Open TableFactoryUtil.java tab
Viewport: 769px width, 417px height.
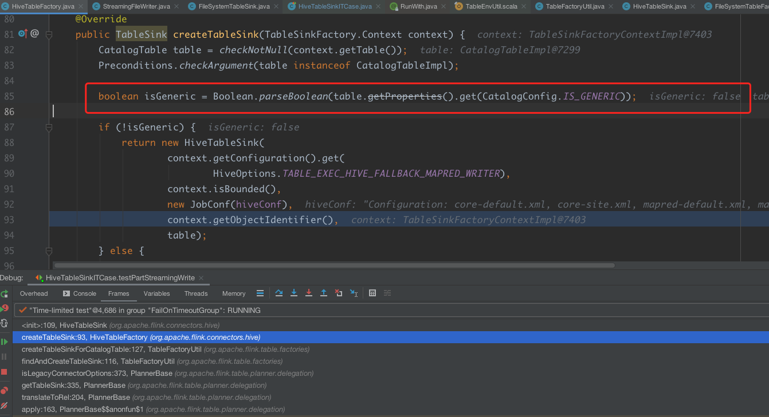(575, 6)
